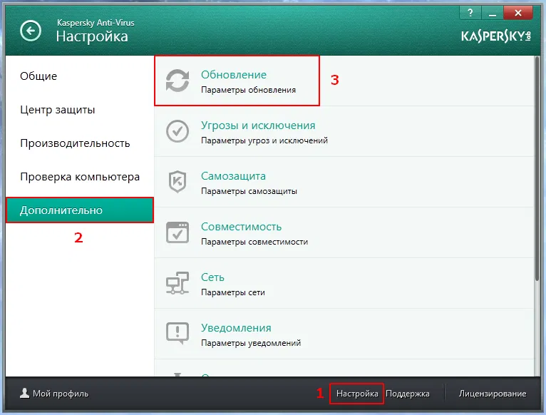This screenshot has height=415, width=546.
Task: Open the help question mark button
Action: click(470, 14)
